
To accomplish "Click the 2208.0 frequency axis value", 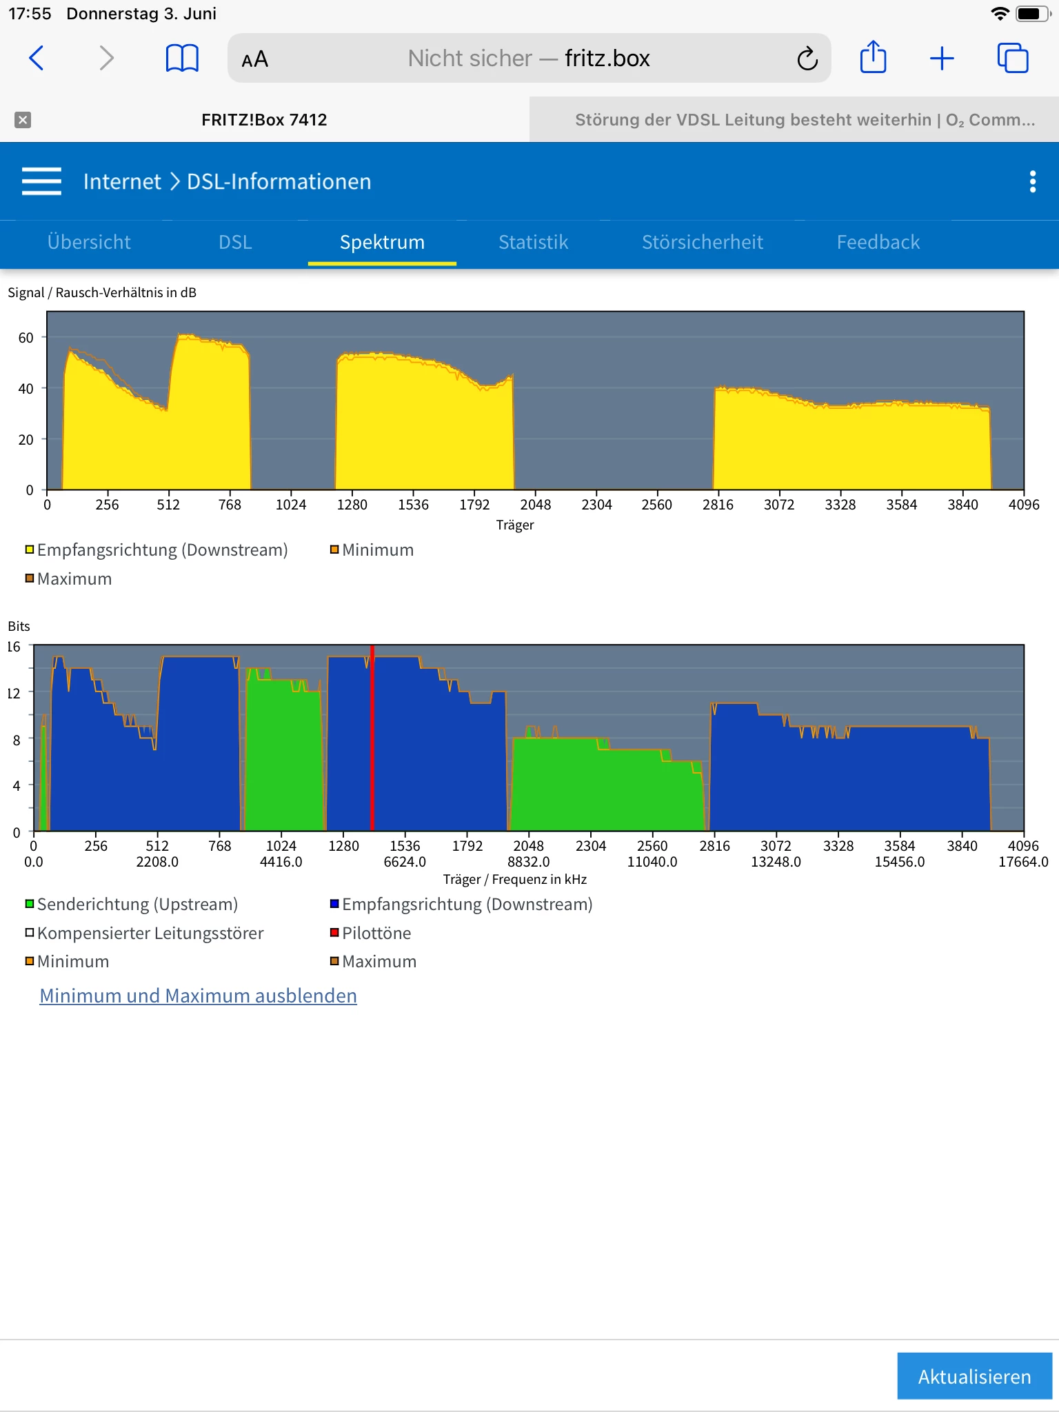I will (x=157, y=862).
